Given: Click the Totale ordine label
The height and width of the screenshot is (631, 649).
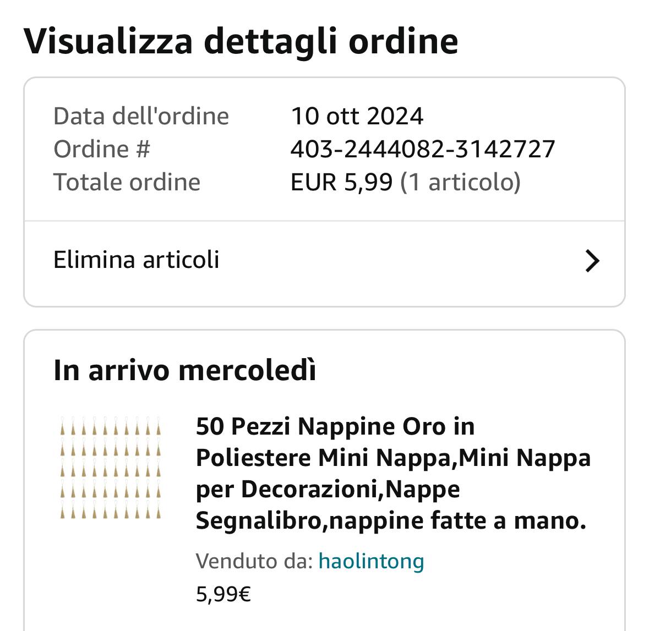Looking at the screenshot, I should [127, 182].
